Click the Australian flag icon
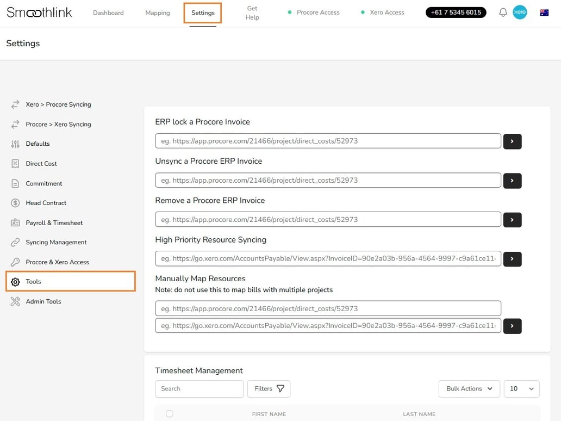The image size is (561, 421). pyautogui.click(x=544, y=11)
